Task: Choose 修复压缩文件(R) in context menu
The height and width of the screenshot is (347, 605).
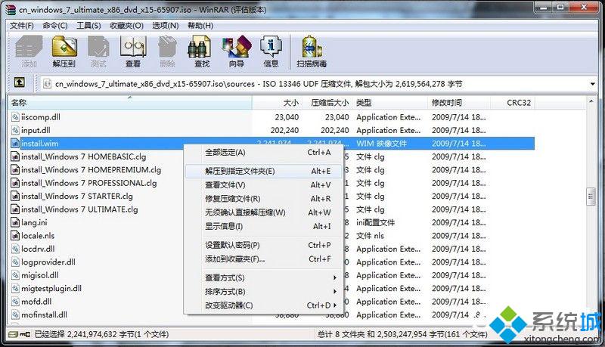Action: coord(264,199)
